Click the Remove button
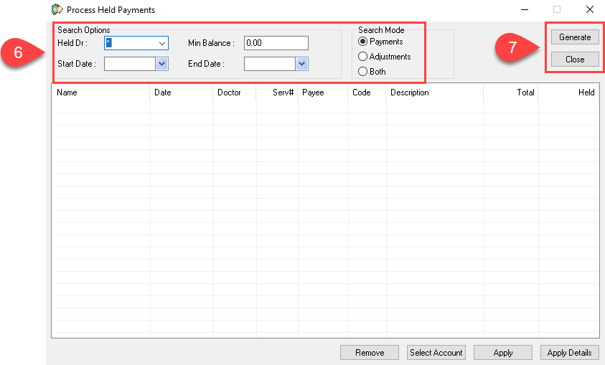The width and height of the screenshot is (605, 365). click(x=370, y=353)
